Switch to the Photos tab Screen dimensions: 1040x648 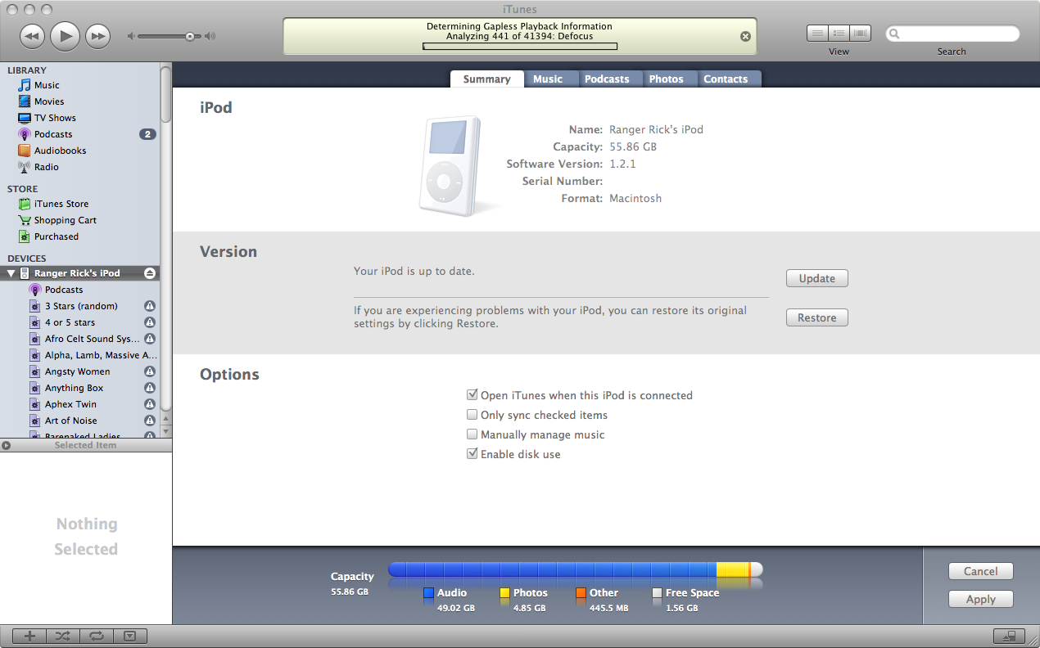(666, 79)
